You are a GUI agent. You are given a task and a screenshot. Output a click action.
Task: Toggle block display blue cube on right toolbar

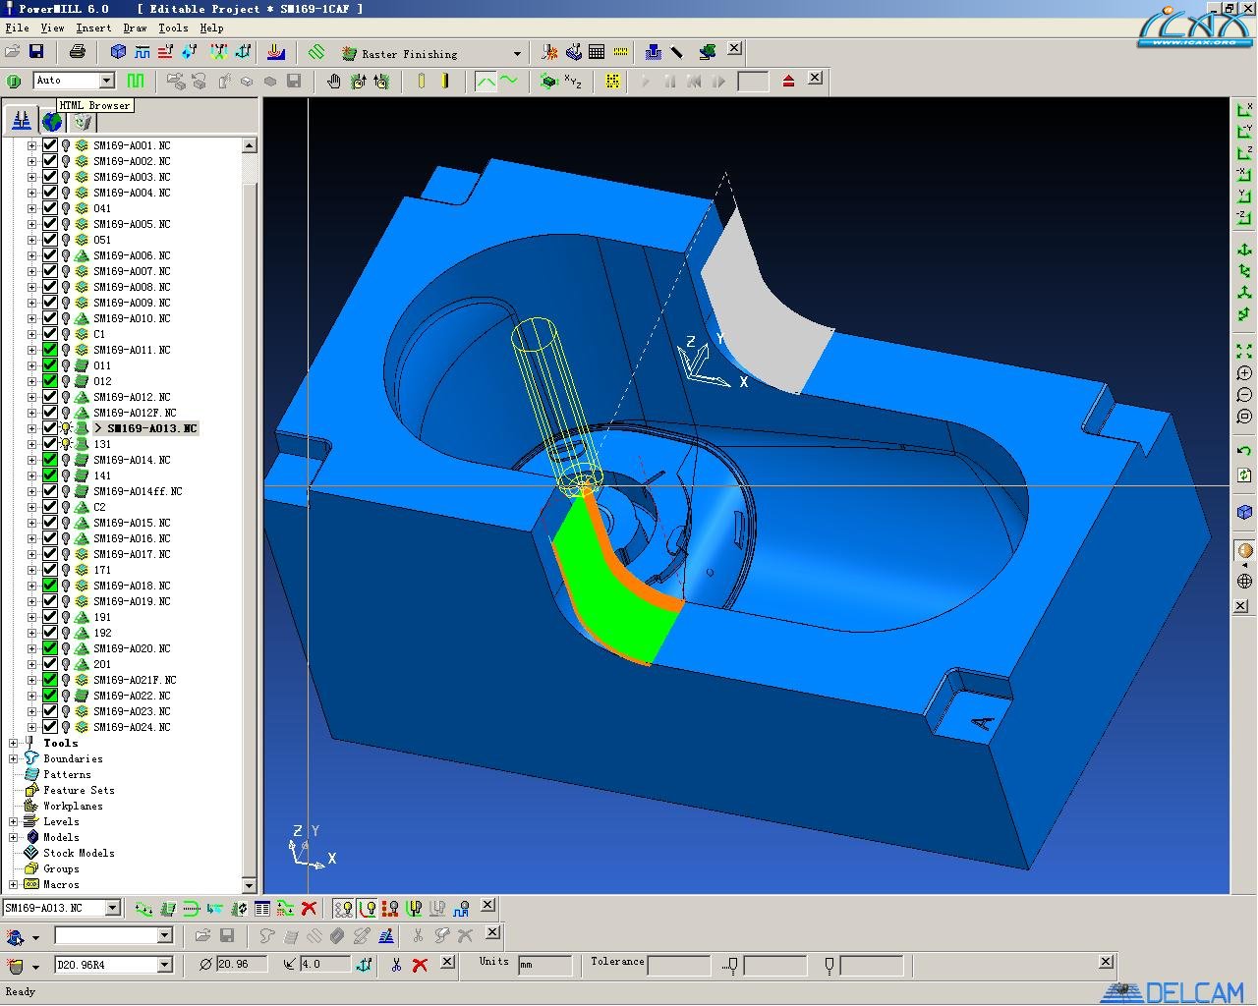click(x=1244, y=512)
